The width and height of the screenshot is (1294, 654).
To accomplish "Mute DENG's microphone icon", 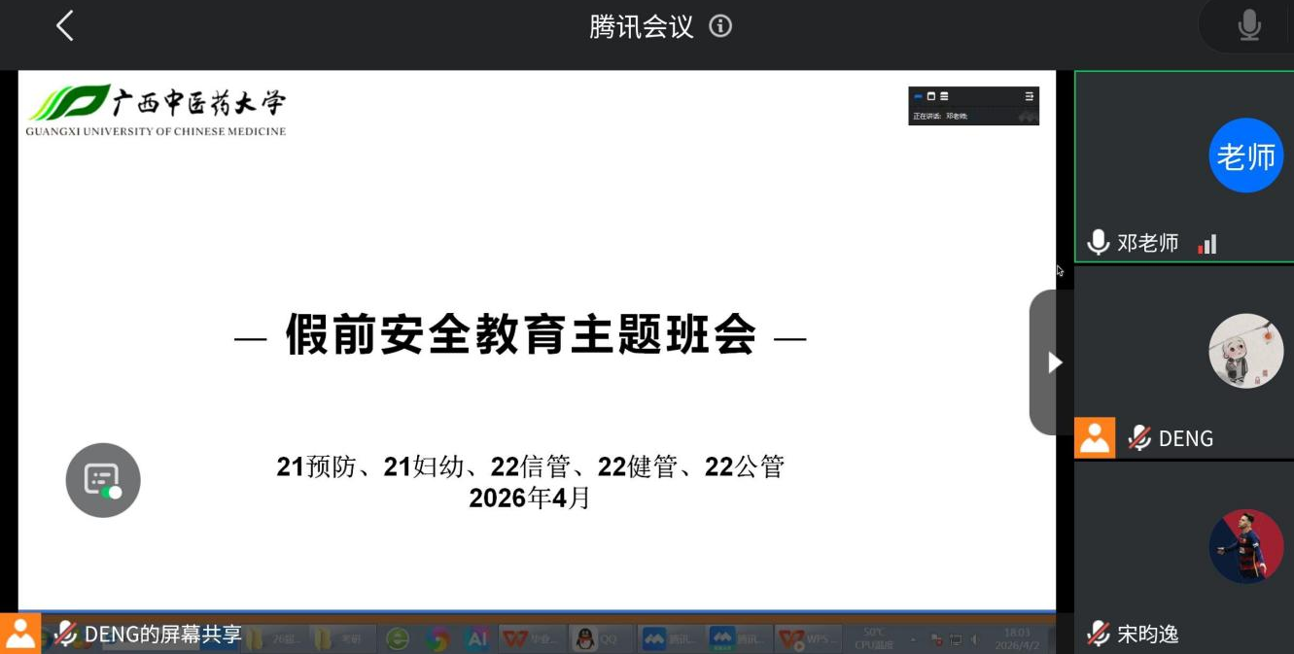I will [x=1137, y=437].
